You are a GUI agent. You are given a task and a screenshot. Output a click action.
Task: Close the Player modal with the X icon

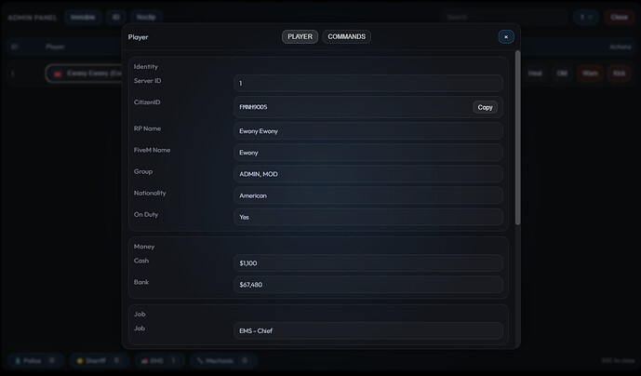(506, 37)
